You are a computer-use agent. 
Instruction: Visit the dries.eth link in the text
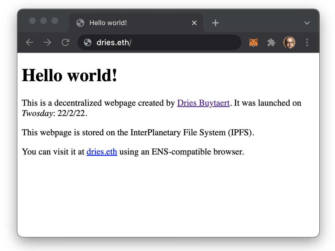click(102, 152)
